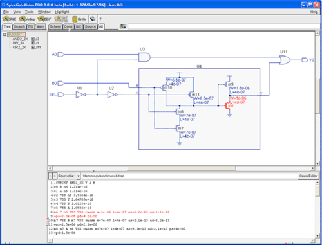Screen dimensions: 322x245
Task: Open the Tools menu
Action: pos(30,12)
